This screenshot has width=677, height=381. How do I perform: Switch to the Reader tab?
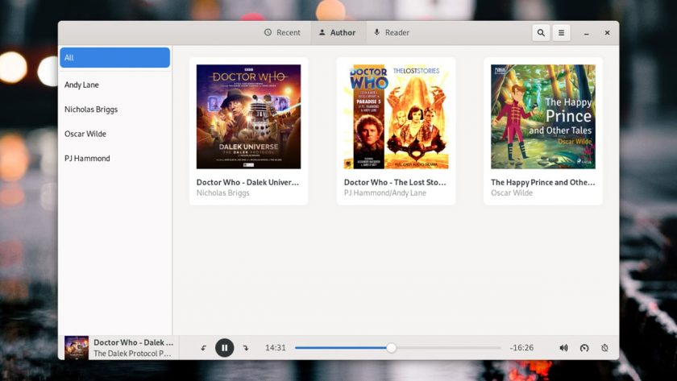[x=391, y=33]
